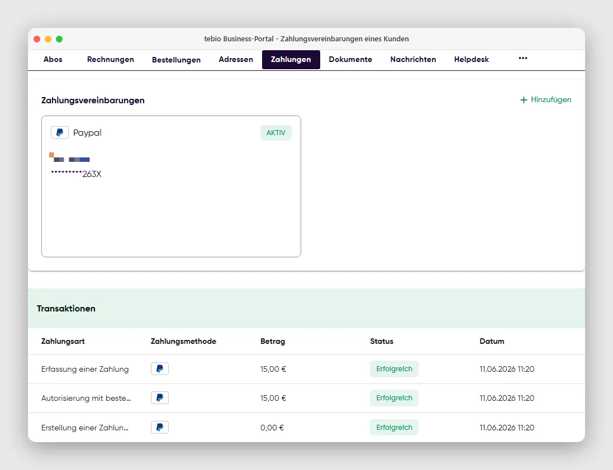This screenshot has height=470, width=613.
Task: Select the Autorisierung mit beste... transaction row
Action: (306, 398)
